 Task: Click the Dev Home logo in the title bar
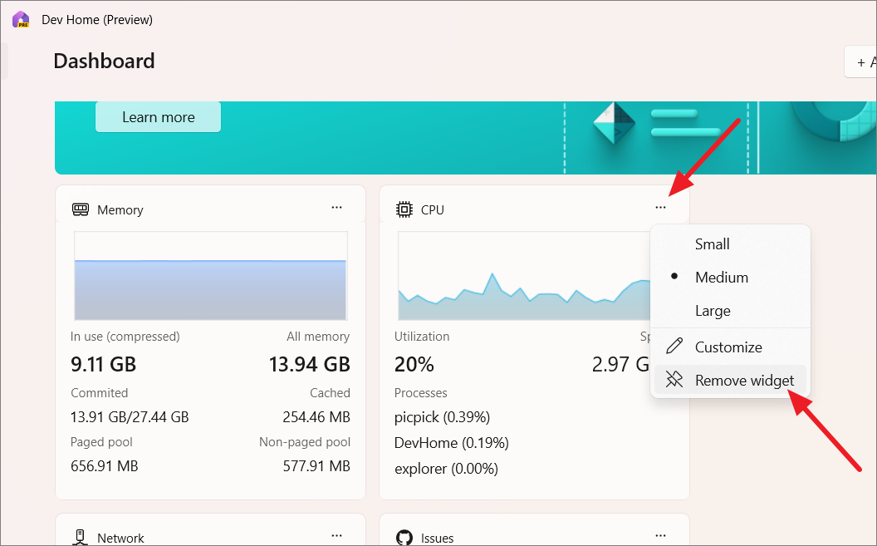click(20, 19)
